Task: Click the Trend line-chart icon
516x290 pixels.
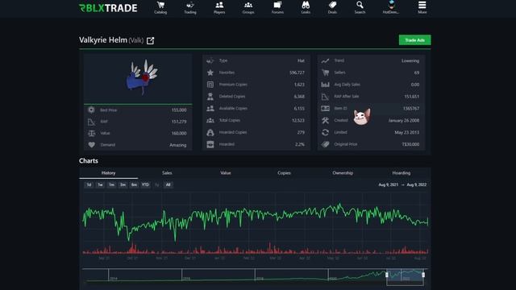Action: pyautogui.click(x=325, y=61)
